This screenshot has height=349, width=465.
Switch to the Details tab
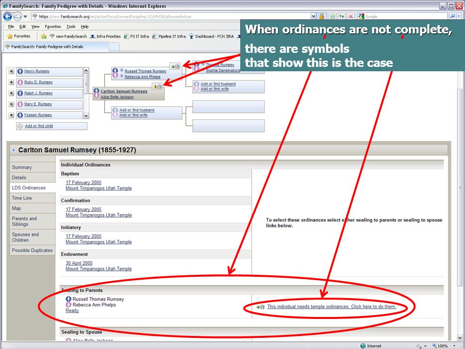tap(32, 177)
